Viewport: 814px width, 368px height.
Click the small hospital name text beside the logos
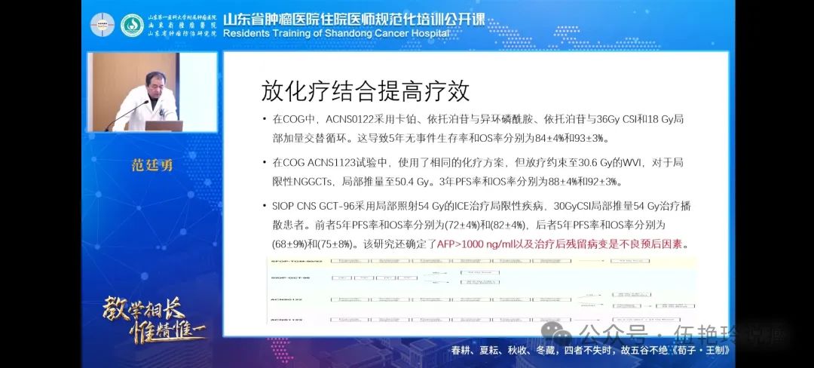(x=182, y=25)
